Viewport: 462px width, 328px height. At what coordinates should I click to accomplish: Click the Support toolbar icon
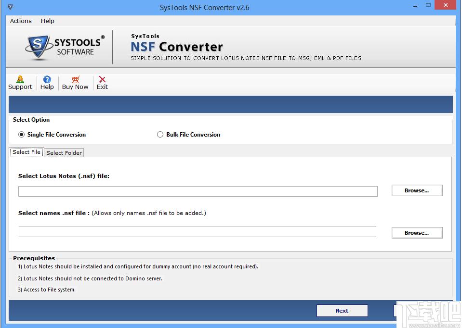(20, 79)
